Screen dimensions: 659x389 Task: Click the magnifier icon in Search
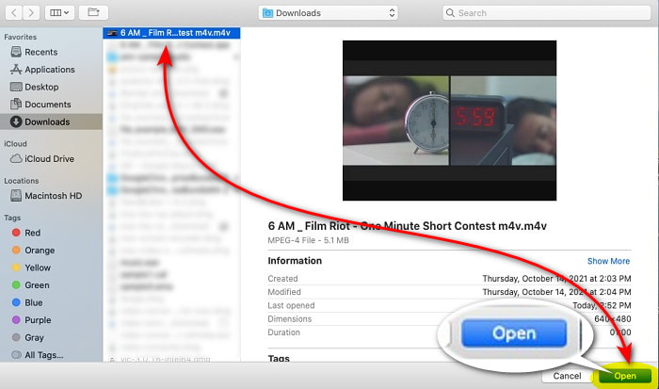tap(450, 13)
